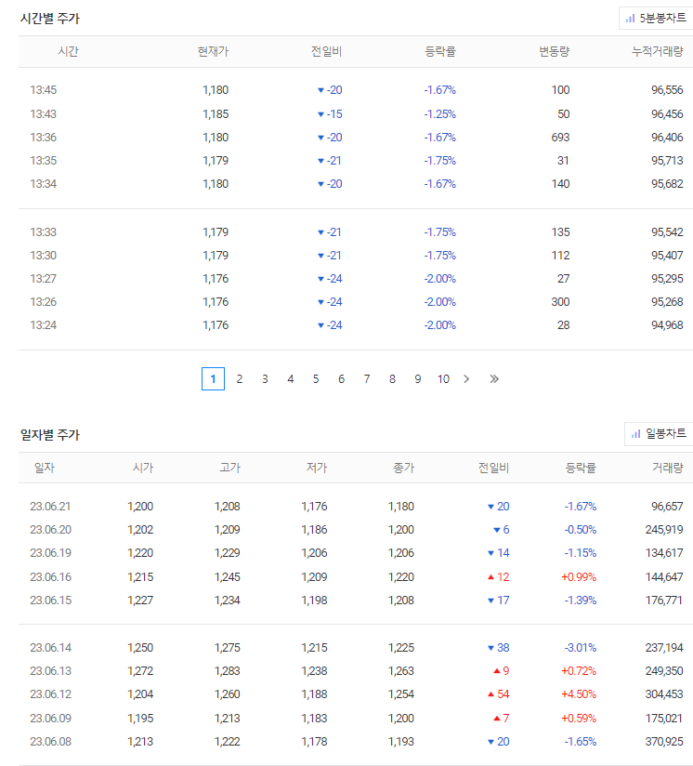Image resolution: width=693 pixels, height=766 pixels.
Task: Go to pagination page 6
Action: point(341,379)
